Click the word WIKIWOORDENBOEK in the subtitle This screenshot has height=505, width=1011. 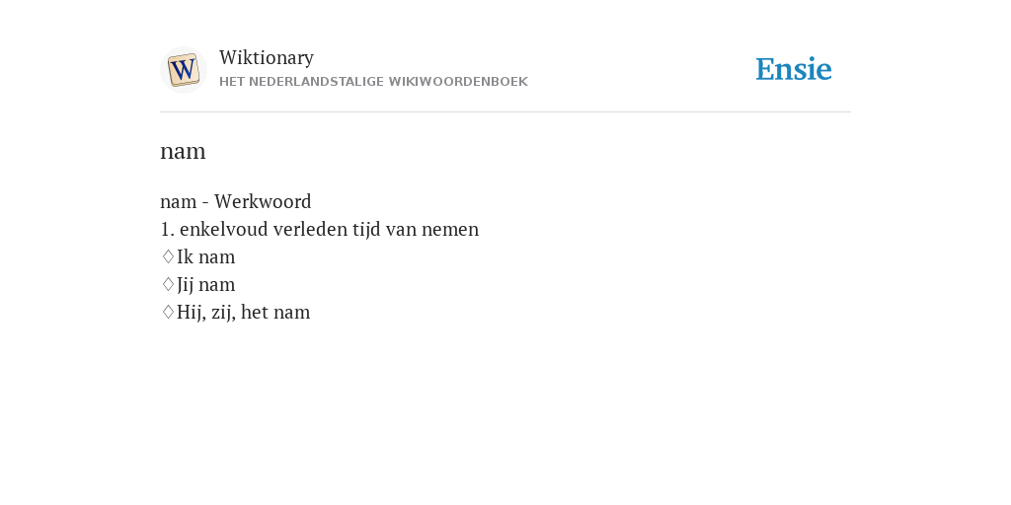click(x=458, y=82)
